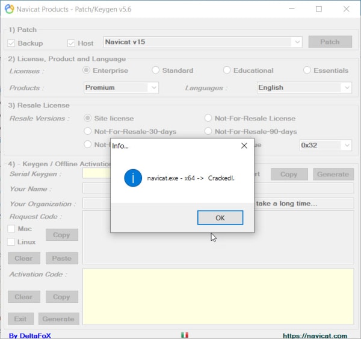The image size is (361, 339).
Task: Click Generate beside the Exit button
Action: click(59, 319)
